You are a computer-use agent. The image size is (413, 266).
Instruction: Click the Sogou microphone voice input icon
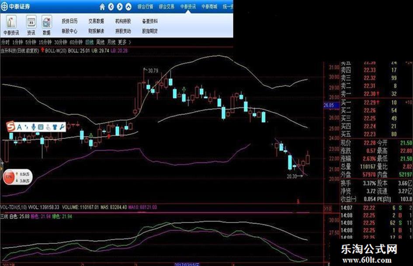(x=34, y=127)
